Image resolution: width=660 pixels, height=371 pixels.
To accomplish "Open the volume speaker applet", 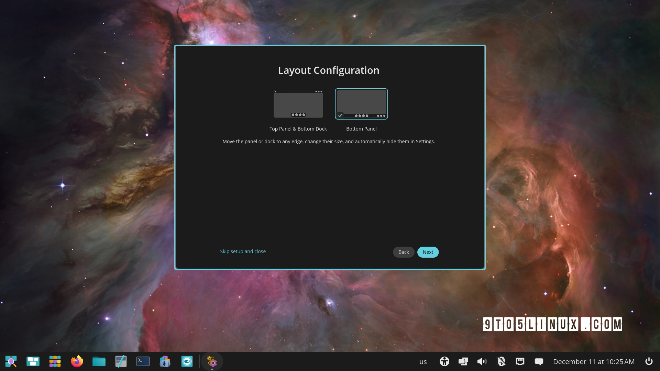I will coord(482,361).
